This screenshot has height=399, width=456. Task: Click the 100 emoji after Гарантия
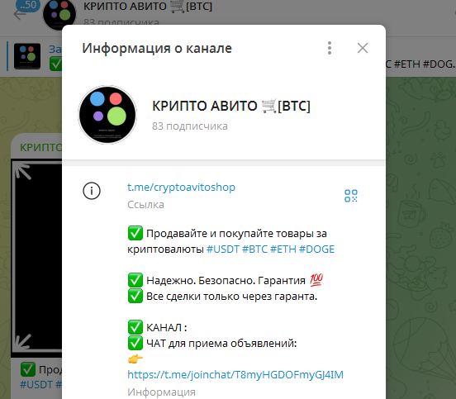pos(316,280)
